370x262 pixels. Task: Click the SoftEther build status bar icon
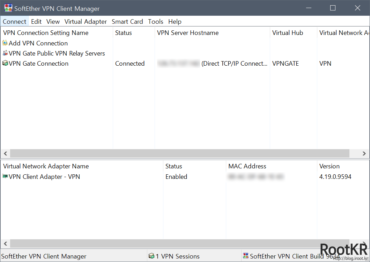pos(246,256)
